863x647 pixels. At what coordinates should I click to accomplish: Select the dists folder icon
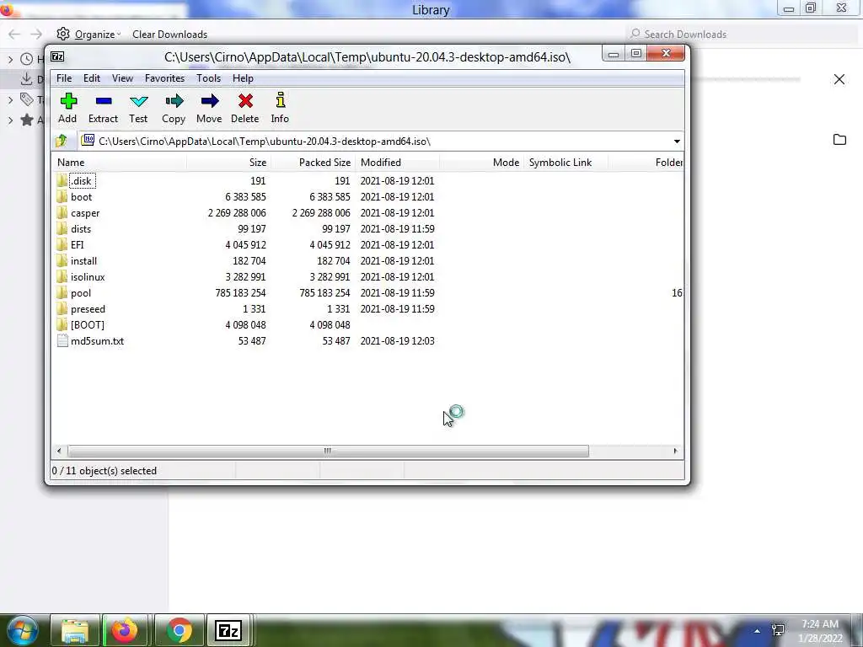point(62,228)
